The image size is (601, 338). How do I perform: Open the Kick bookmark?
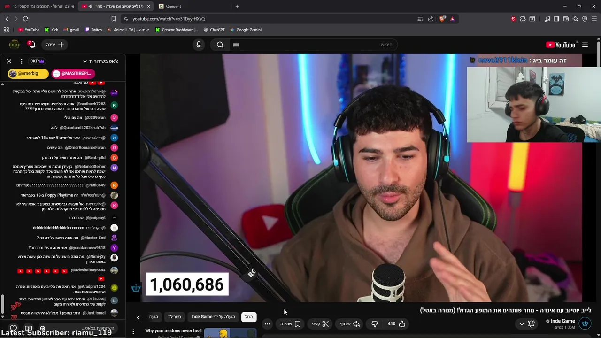[x=52, y=30]
